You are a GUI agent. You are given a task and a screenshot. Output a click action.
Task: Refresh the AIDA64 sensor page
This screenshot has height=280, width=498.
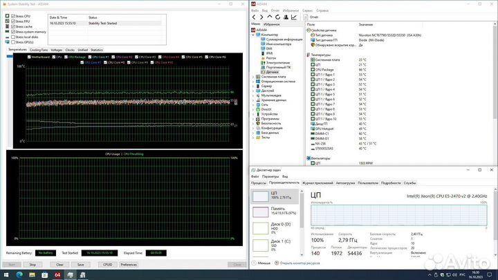(277, 17)
